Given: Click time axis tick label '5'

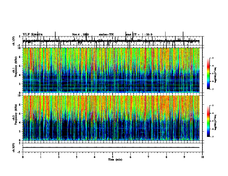Looking at the screenshot, I should (113, 157).
